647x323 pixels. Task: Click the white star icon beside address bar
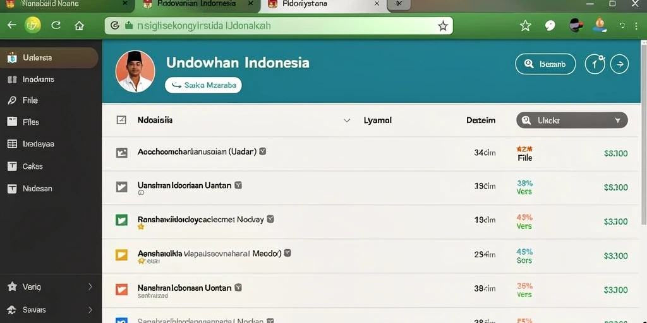[525, 26]
